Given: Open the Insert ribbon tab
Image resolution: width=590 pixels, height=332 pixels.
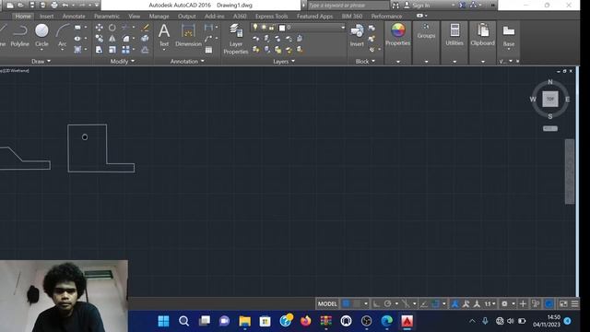Looking at the screenshot, I should coord(46,17).
